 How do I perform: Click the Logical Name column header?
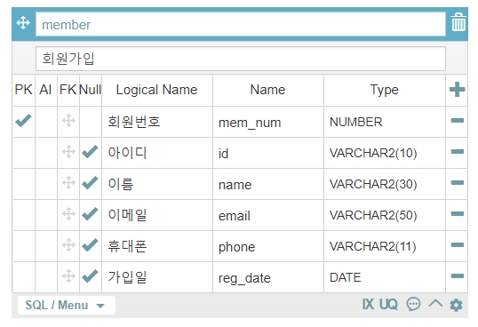pyautogui.click(x=156, y=90)
